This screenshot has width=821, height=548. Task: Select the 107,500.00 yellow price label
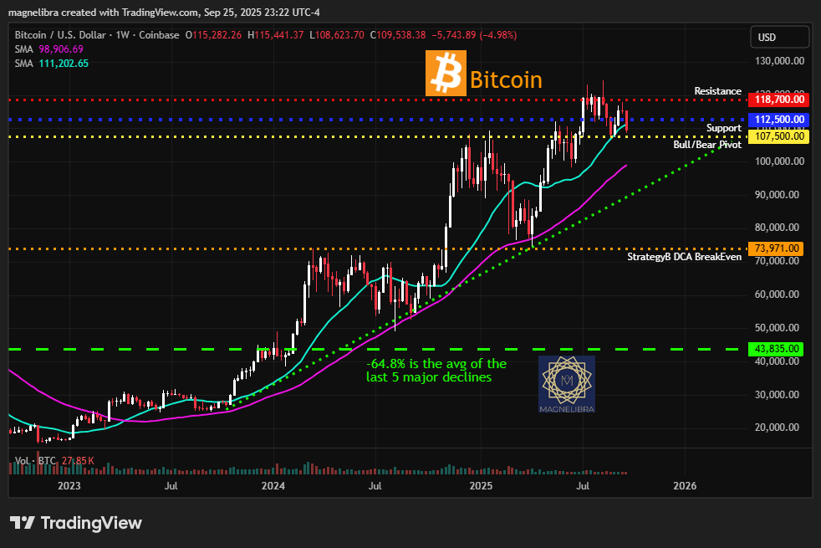[778, 136]
